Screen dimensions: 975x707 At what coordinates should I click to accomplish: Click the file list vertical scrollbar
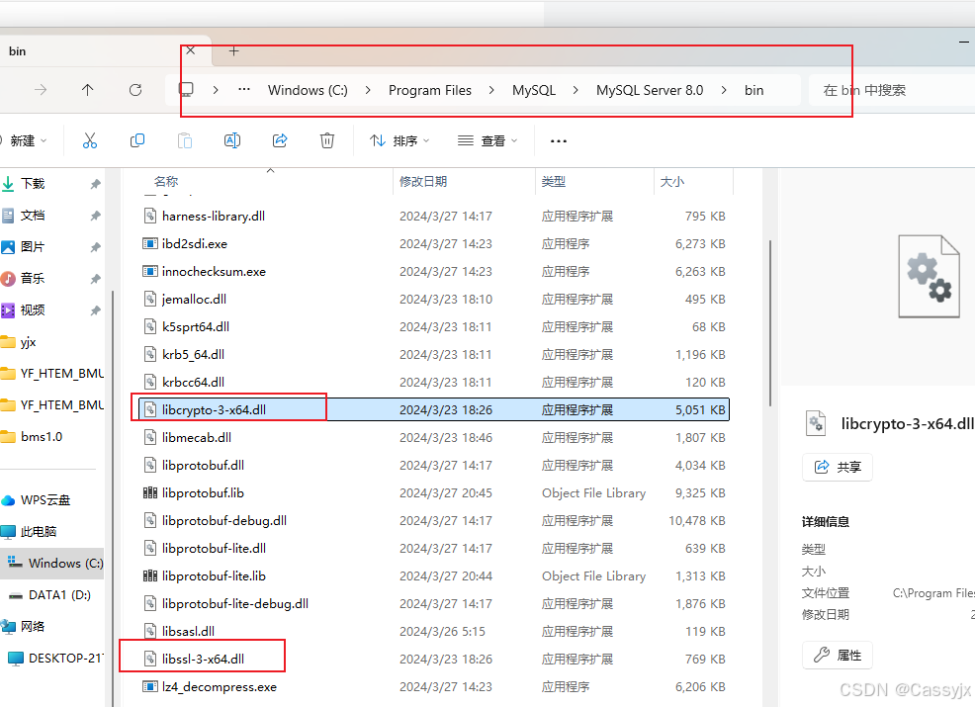pyautogui.click(x=770, y=323)
